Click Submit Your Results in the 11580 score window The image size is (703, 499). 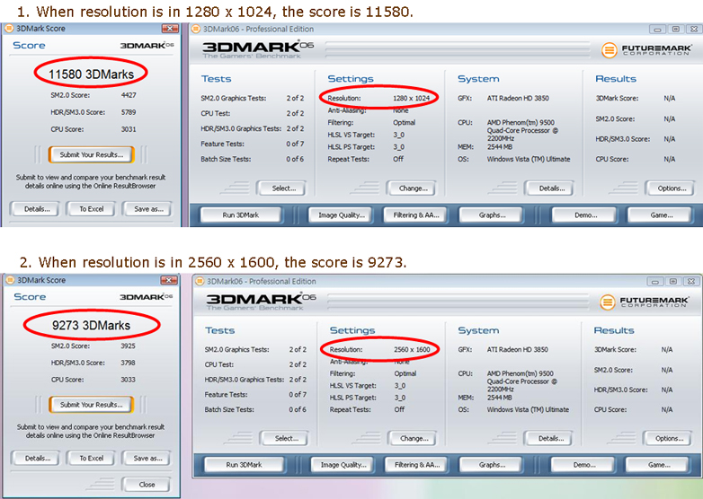tap(92, 155)
